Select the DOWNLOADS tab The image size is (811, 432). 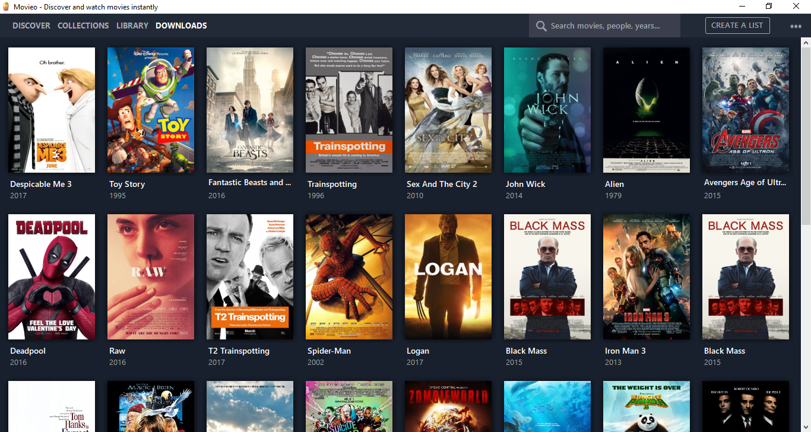181,26
